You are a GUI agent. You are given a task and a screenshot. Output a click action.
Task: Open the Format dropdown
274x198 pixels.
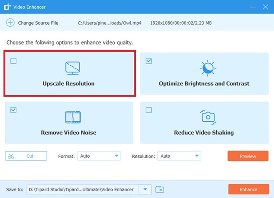tap(99, 156)
